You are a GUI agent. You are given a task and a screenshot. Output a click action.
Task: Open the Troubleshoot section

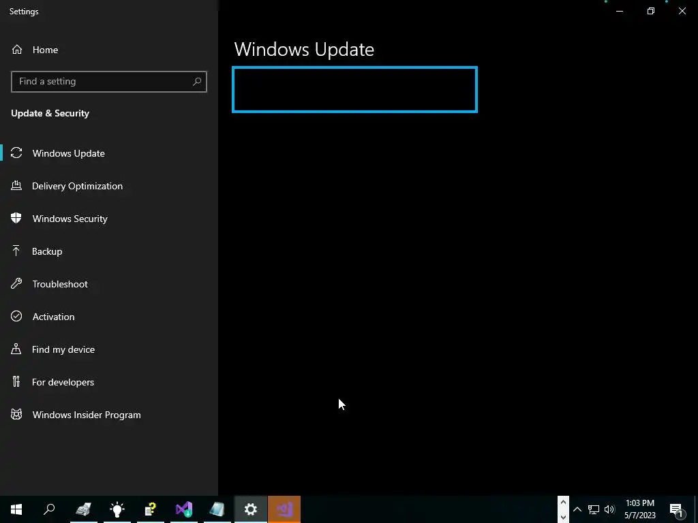109,284
